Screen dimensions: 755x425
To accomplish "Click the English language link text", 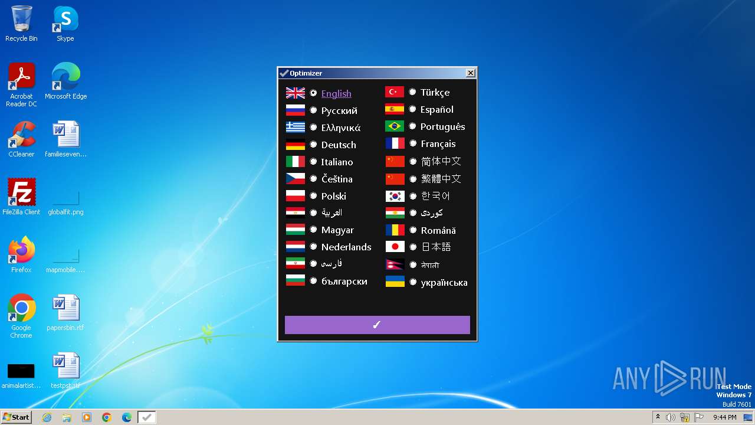I will coord(336,93).
